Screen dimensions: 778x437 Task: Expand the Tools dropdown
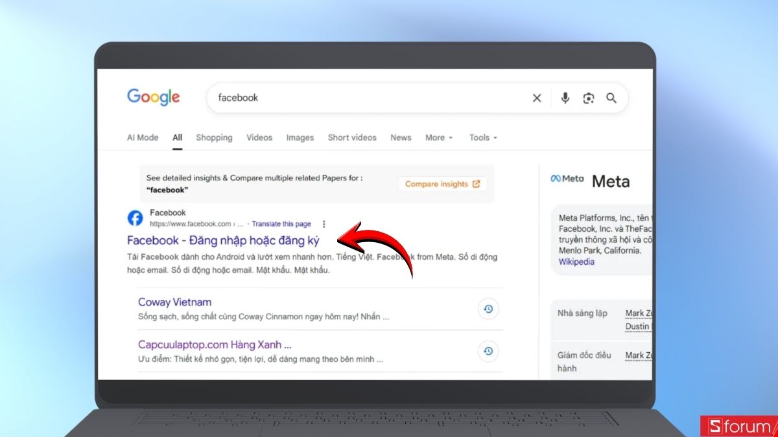pos(483,137)
